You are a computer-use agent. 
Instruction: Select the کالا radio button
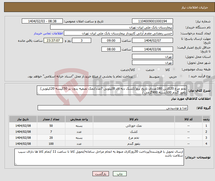pyautogui.click(x=174, y=70)
